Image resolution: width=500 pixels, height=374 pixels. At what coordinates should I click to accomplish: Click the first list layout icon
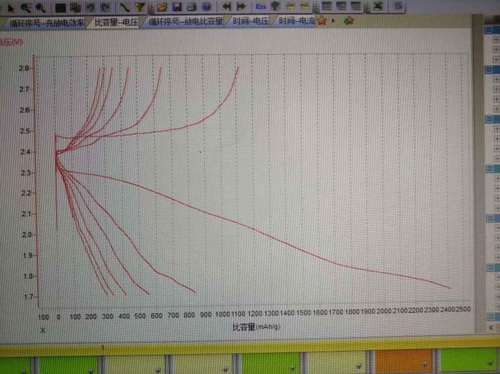327,6
